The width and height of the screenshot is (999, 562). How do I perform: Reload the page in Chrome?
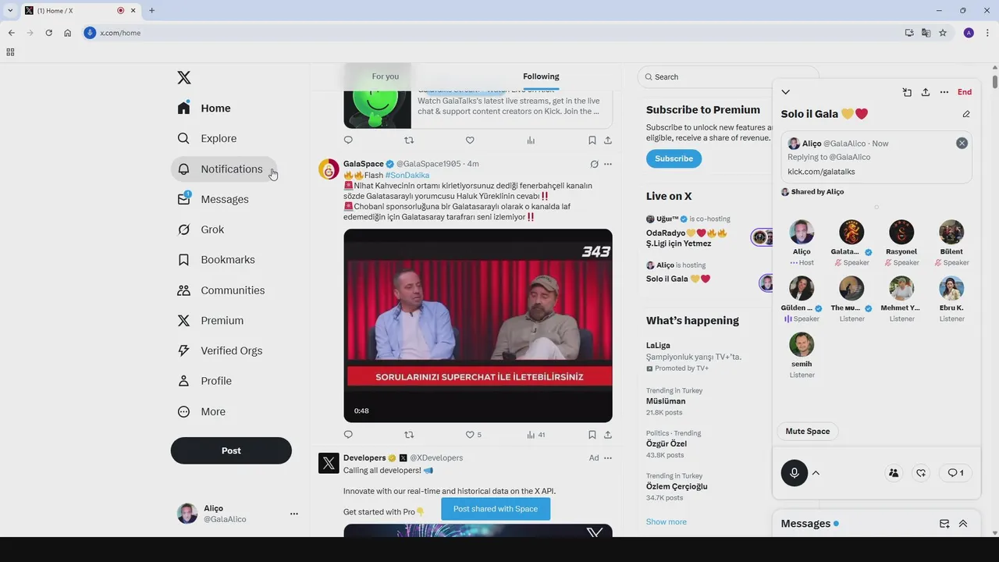point(48,33)
